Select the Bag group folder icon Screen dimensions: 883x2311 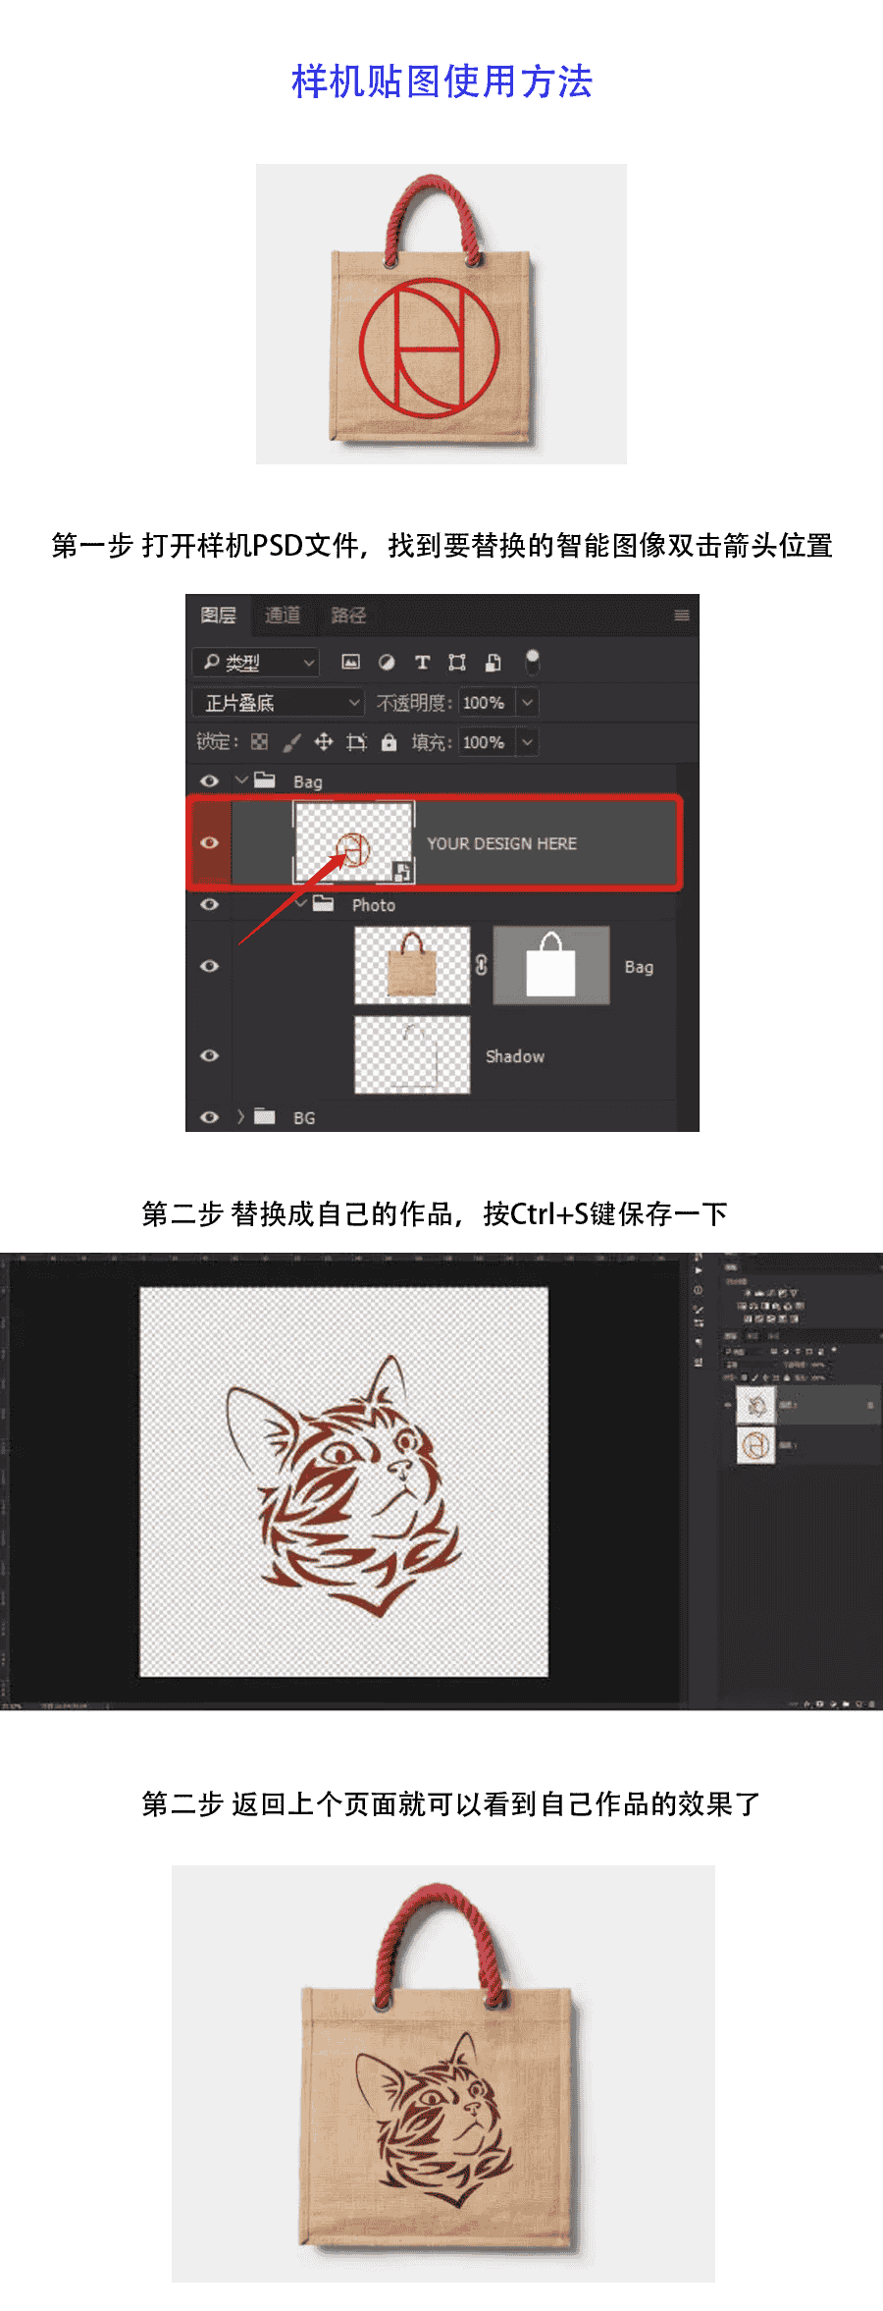click(265, 780)
